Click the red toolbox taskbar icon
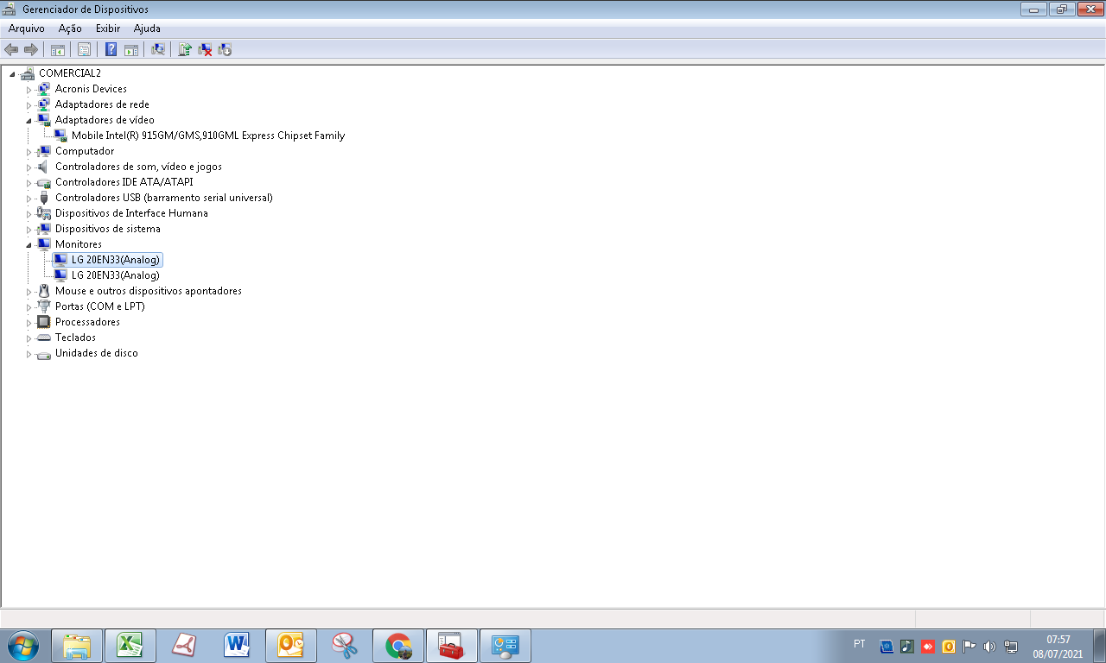1106x663 pixels. pos(452,646)
